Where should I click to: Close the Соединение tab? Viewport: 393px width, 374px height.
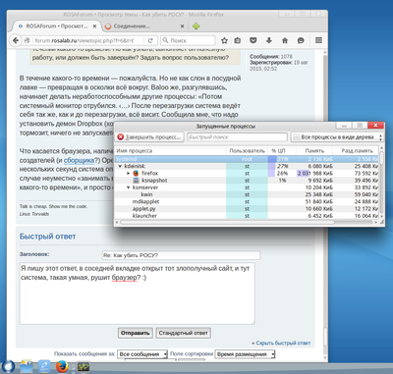coord(182,27)
